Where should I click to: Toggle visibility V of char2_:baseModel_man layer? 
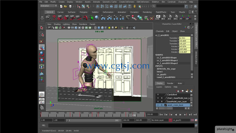158,98
